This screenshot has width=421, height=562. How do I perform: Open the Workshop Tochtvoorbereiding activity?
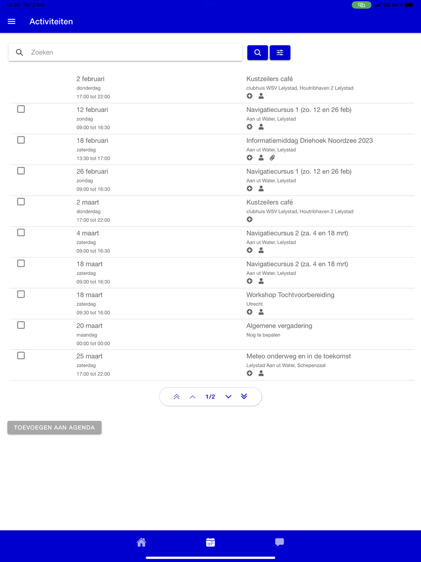(x=291, y=295)
